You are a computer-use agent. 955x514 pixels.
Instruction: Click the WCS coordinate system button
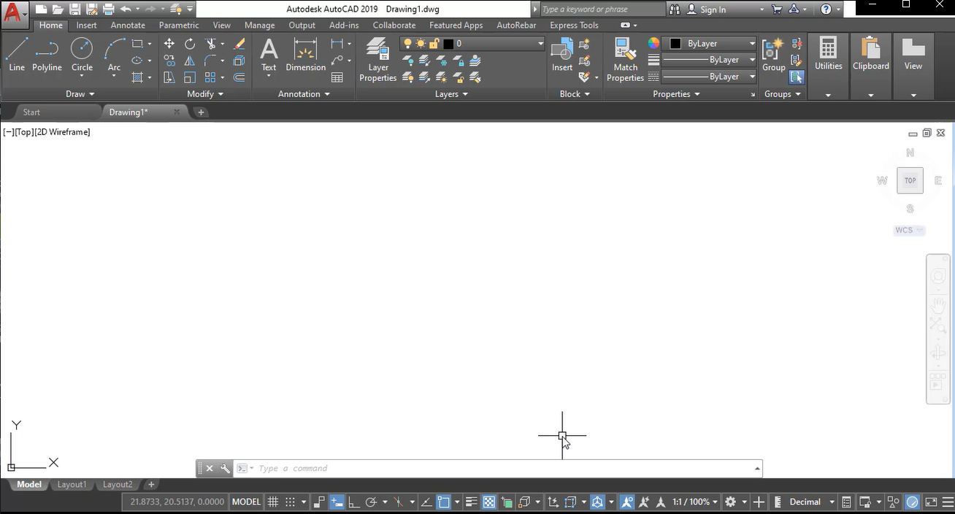909,230
